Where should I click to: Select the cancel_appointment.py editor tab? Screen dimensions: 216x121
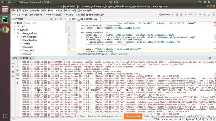(84, 19)
